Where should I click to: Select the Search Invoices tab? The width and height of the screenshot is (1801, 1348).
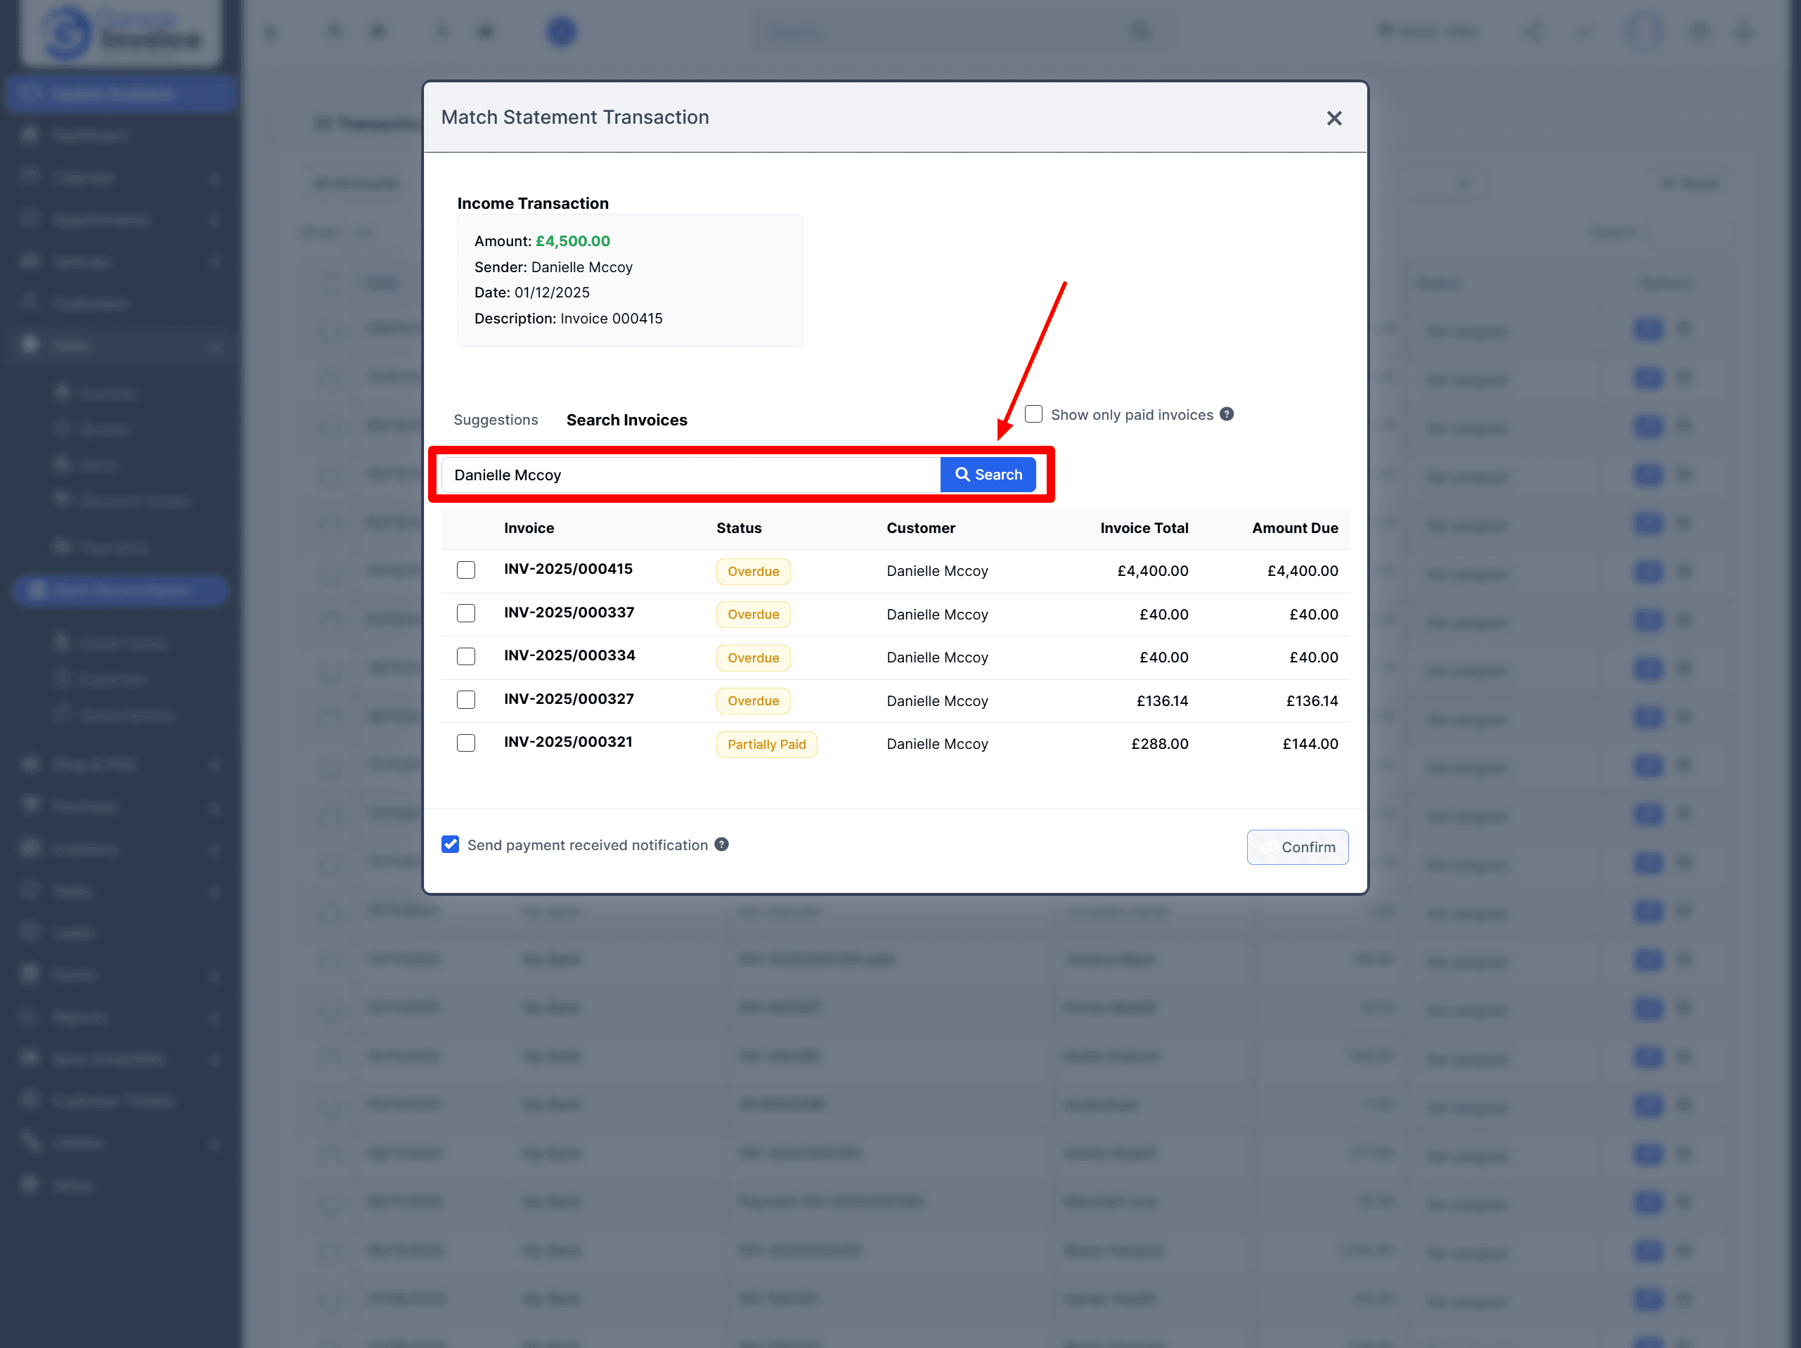click(x=626, y=420)
